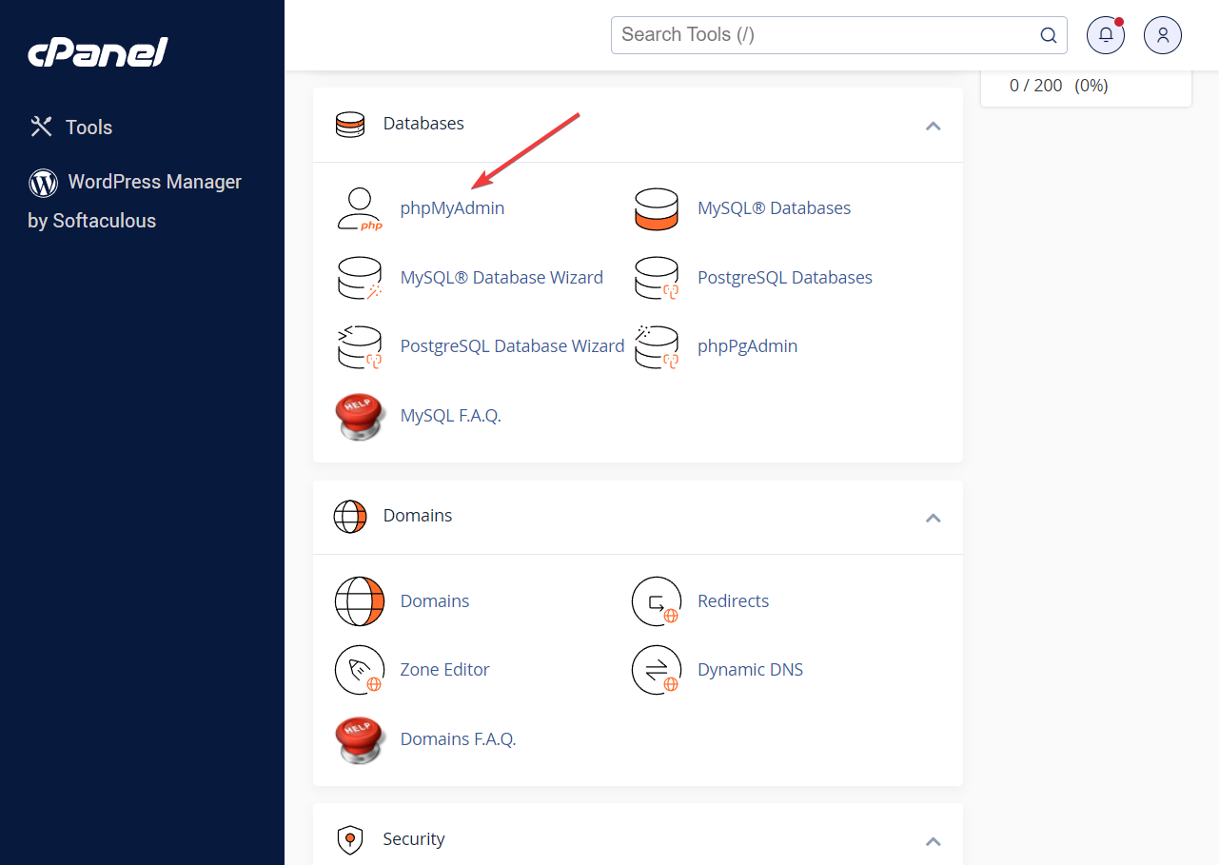Expand the Security section

[934, 841]
